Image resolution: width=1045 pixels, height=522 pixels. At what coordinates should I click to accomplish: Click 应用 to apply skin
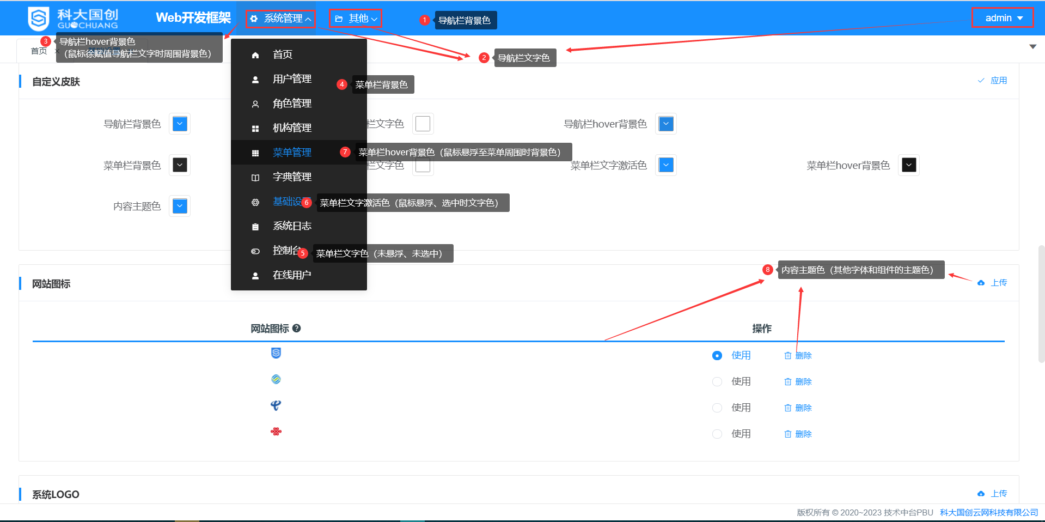point(992,80)
